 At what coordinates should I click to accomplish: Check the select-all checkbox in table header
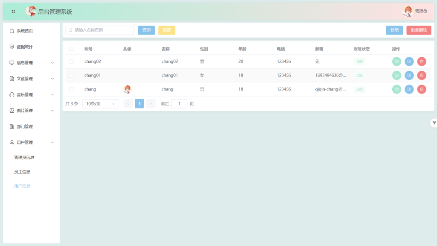71,49
